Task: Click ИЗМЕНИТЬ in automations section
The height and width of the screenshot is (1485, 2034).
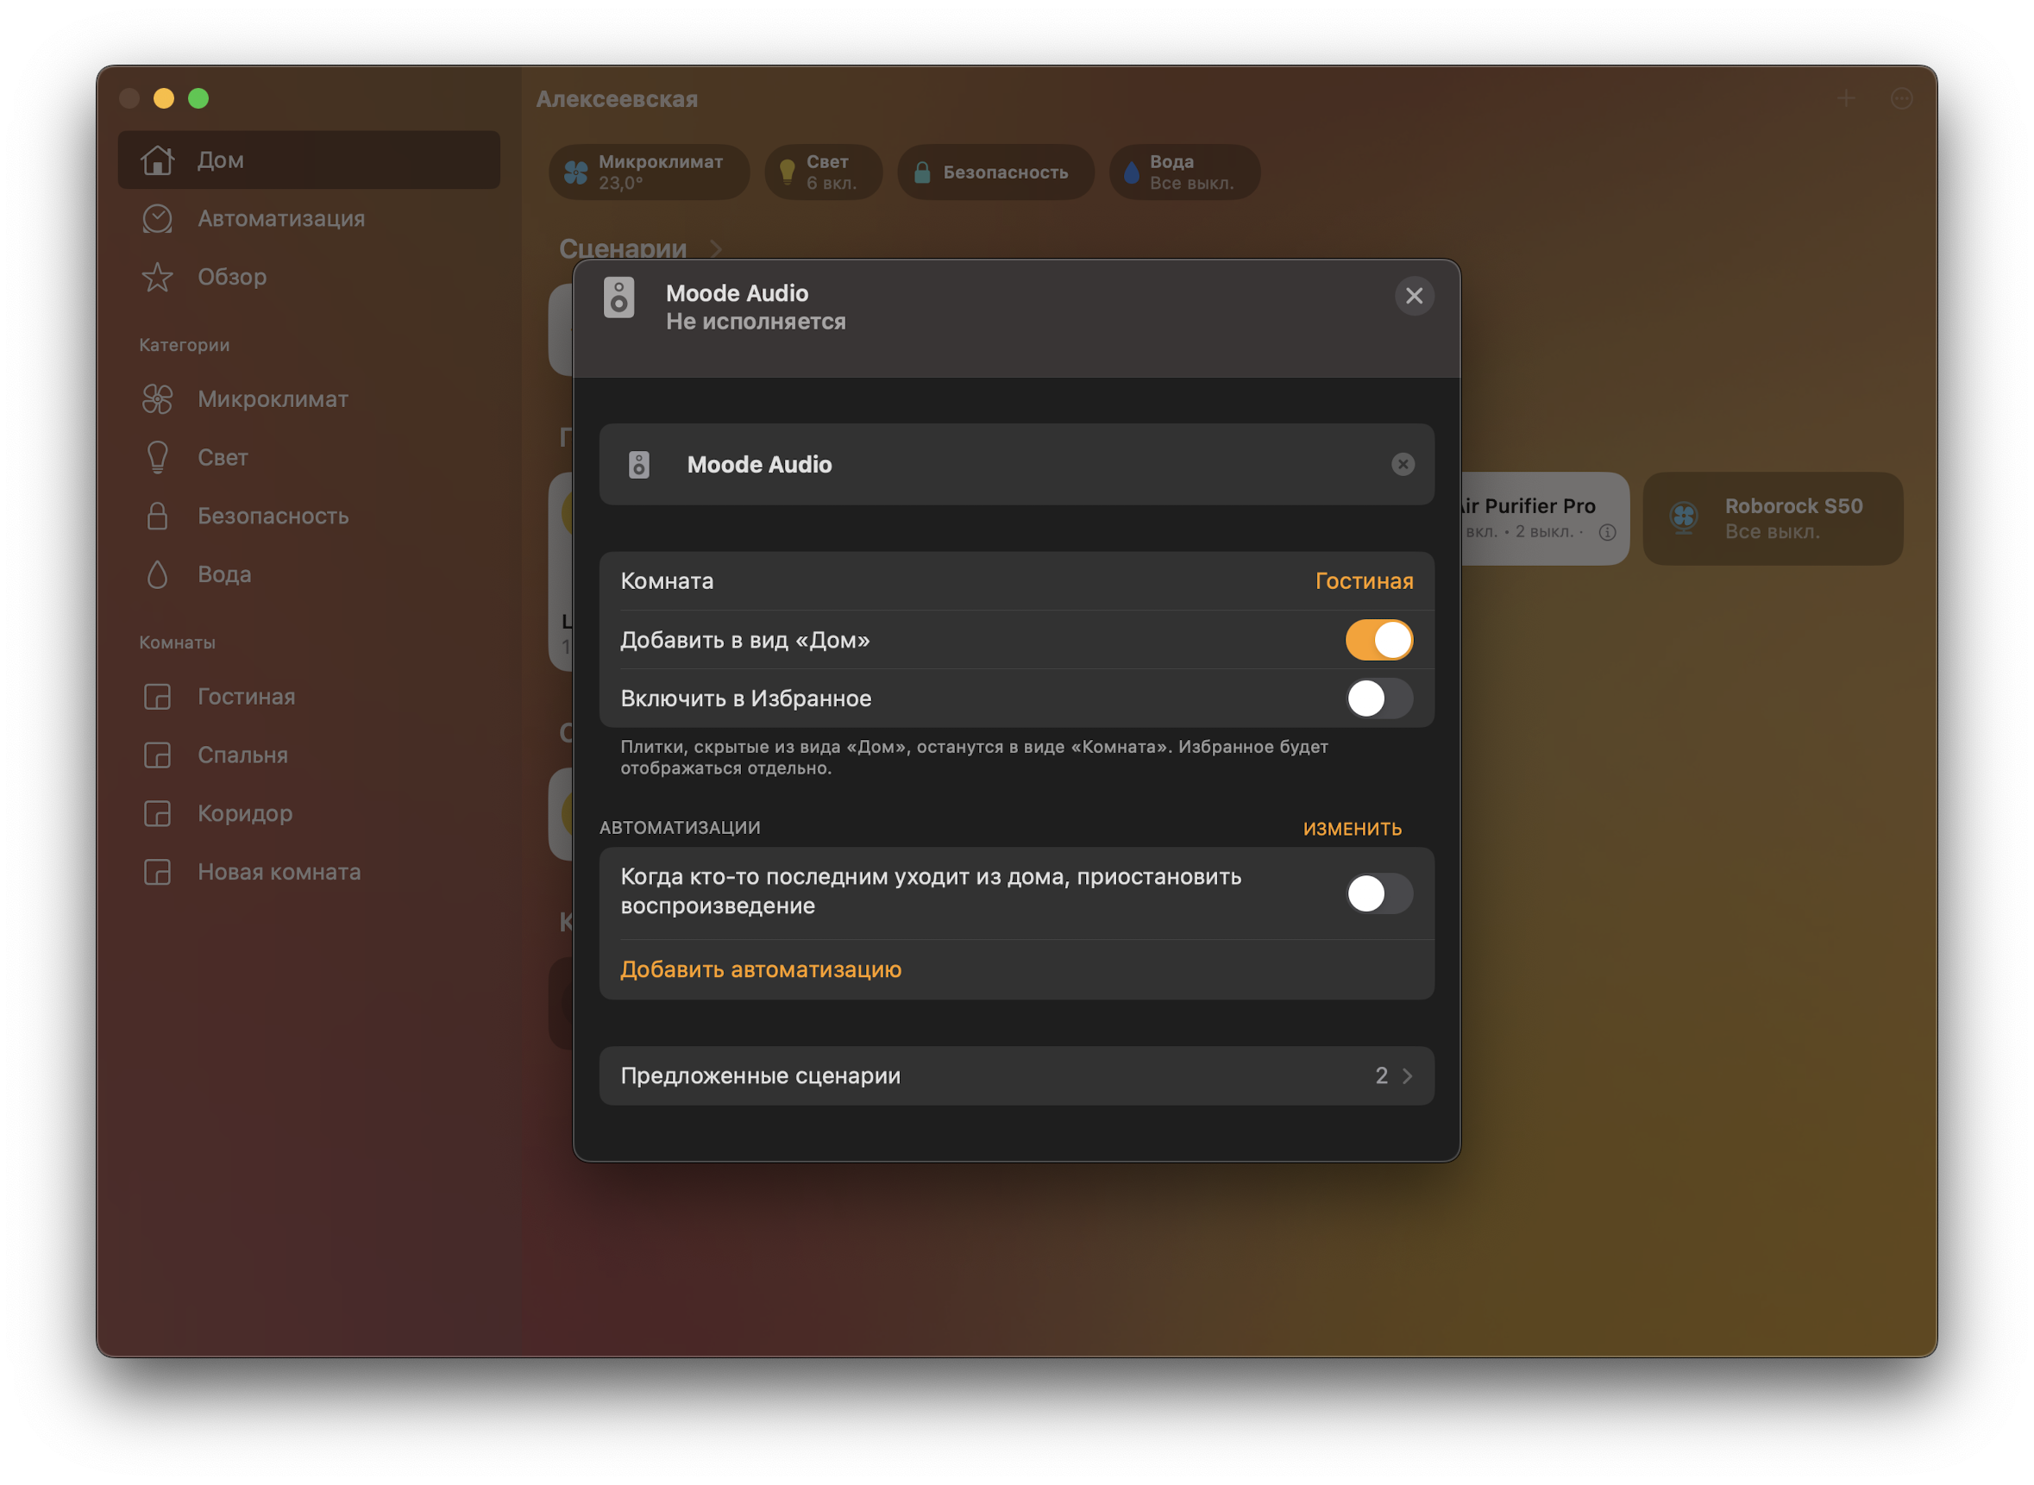Action: click(1353, 828)
